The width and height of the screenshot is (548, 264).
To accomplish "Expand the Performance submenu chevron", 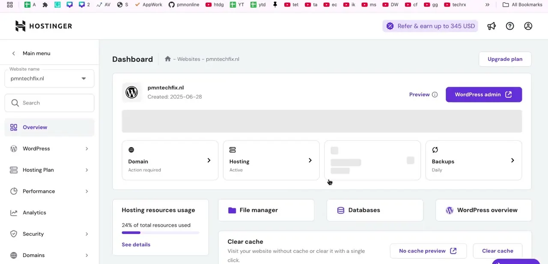I will 86,191.
